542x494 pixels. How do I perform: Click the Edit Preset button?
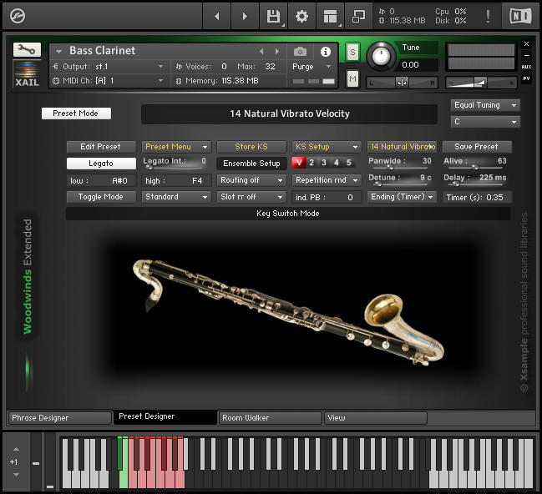click(101, 147)
